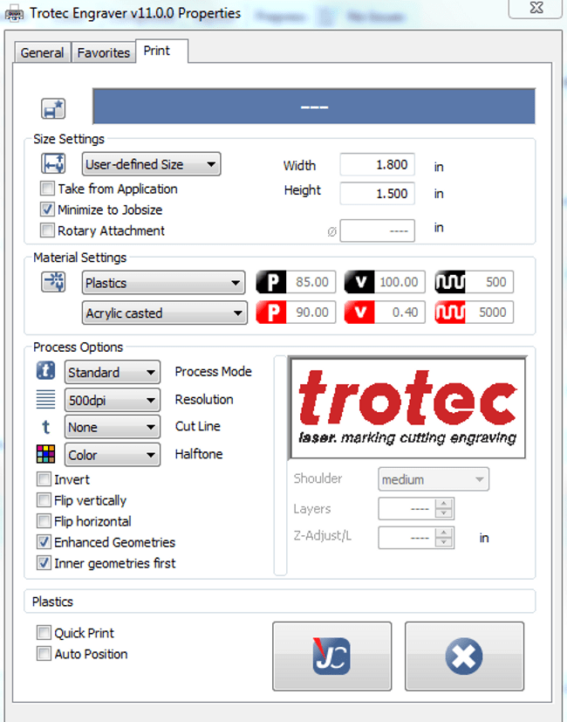Click the Trotec logo preview image
The width and height of the screenshot is (567, 722).
point(407,408)
